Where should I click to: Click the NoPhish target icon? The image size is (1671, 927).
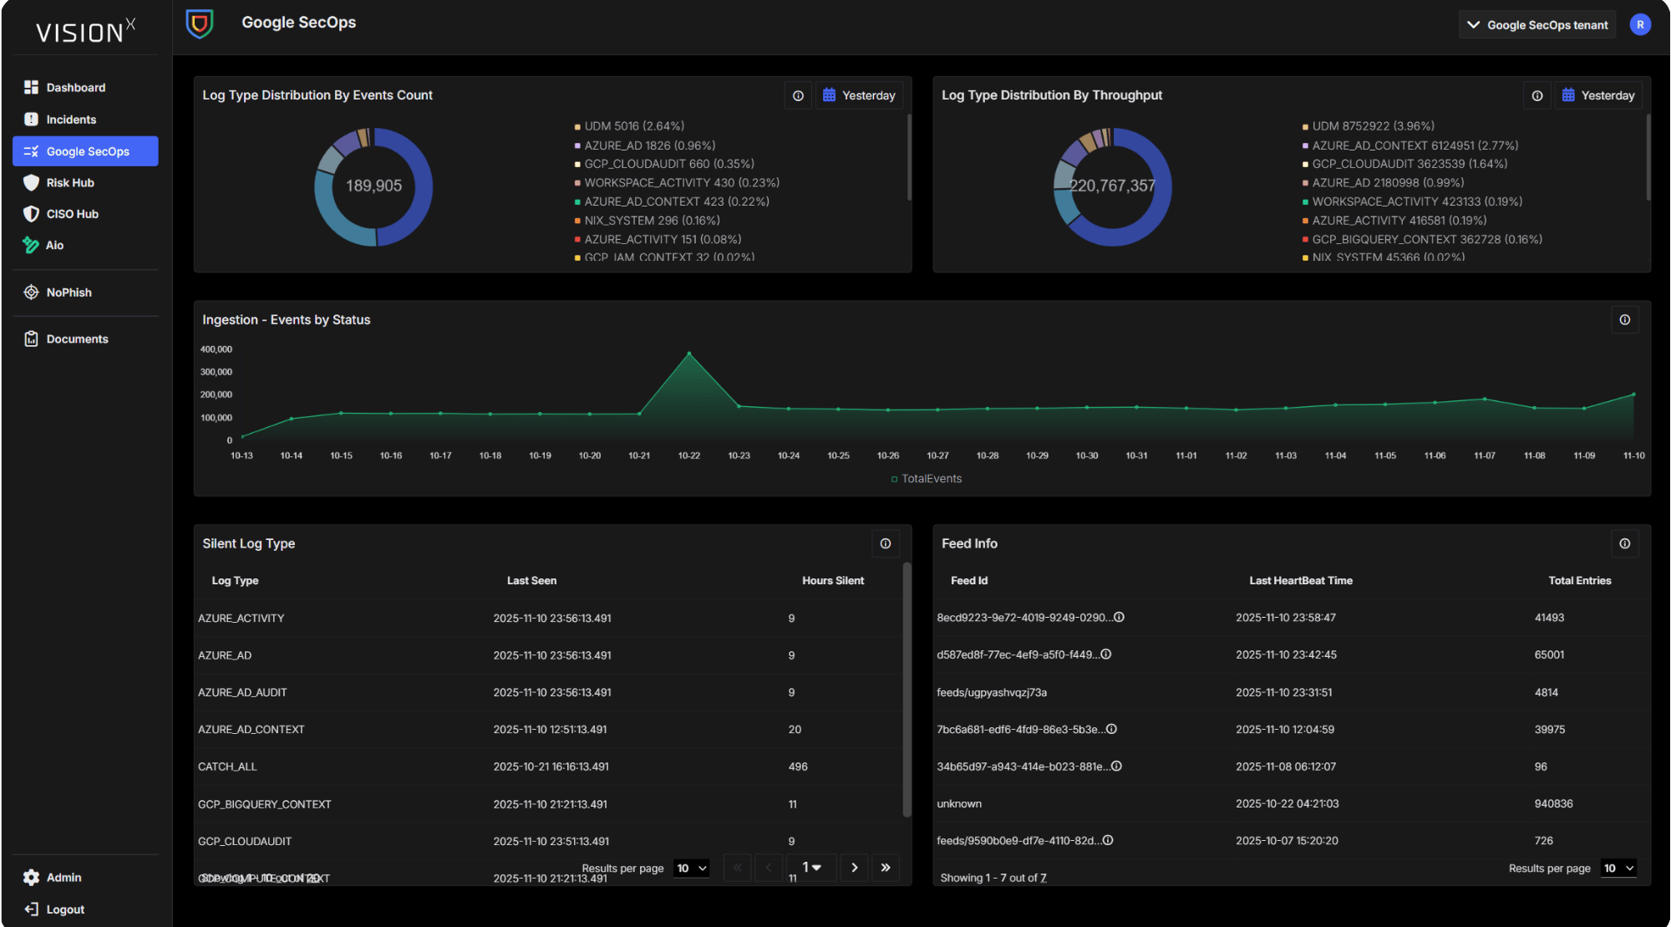pos(31,293)
